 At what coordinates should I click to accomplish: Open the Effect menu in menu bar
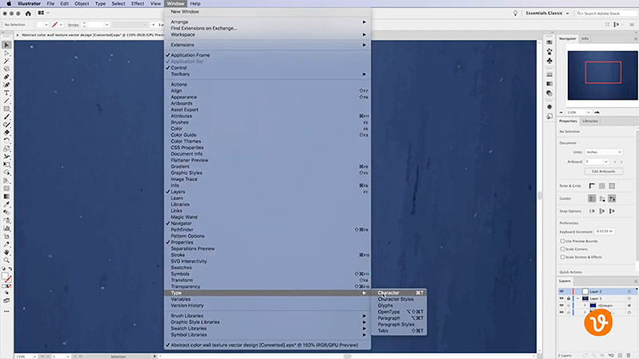click(x=137, y=3)
